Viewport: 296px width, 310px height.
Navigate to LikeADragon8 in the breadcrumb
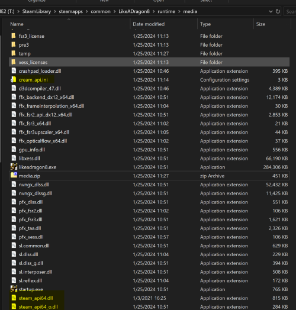point(134,11)
